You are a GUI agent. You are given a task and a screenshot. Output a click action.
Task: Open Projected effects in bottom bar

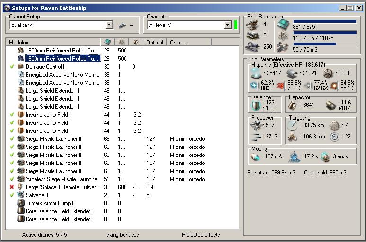201,235
